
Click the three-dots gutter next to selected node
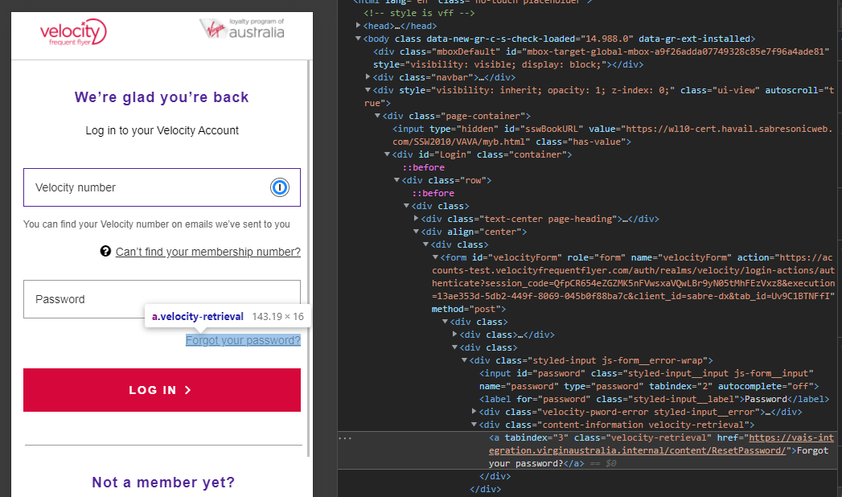[345, 438]
